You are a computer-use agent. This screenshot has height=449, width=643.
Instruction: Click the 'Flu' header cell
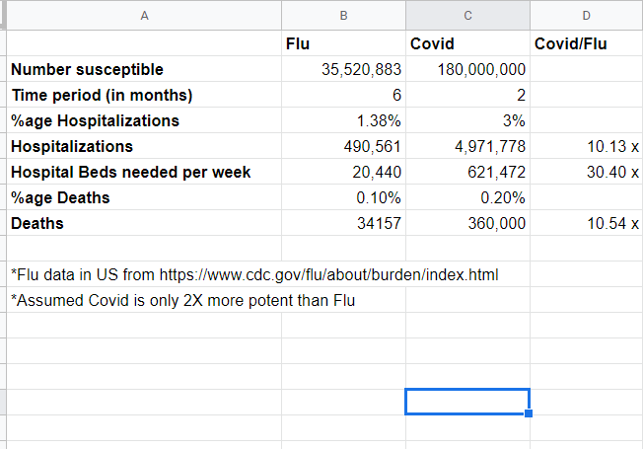(x=343, y=43)
